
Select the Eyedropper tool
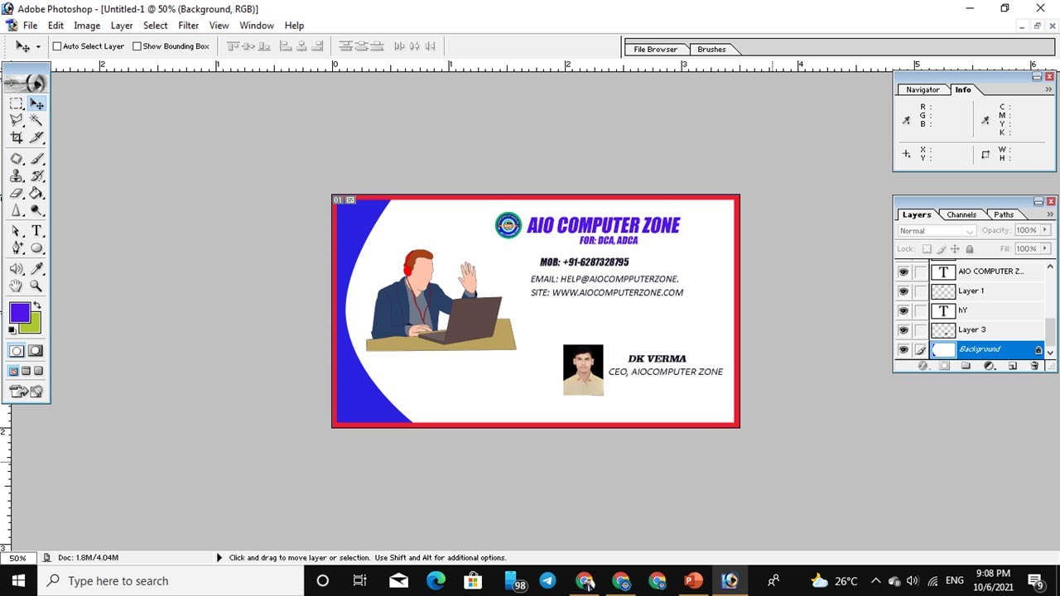coord(36,269)
